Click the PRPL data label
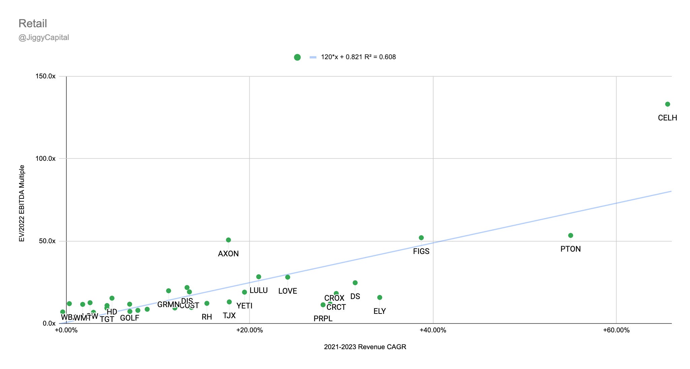The width and height of the screenshot is (690, 369). (x=323, y=319)
